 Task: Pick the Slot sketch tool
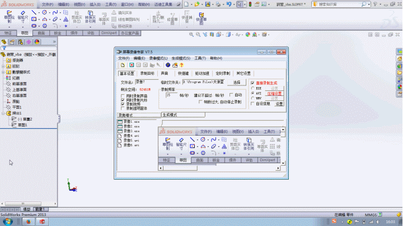click(34, 26)
